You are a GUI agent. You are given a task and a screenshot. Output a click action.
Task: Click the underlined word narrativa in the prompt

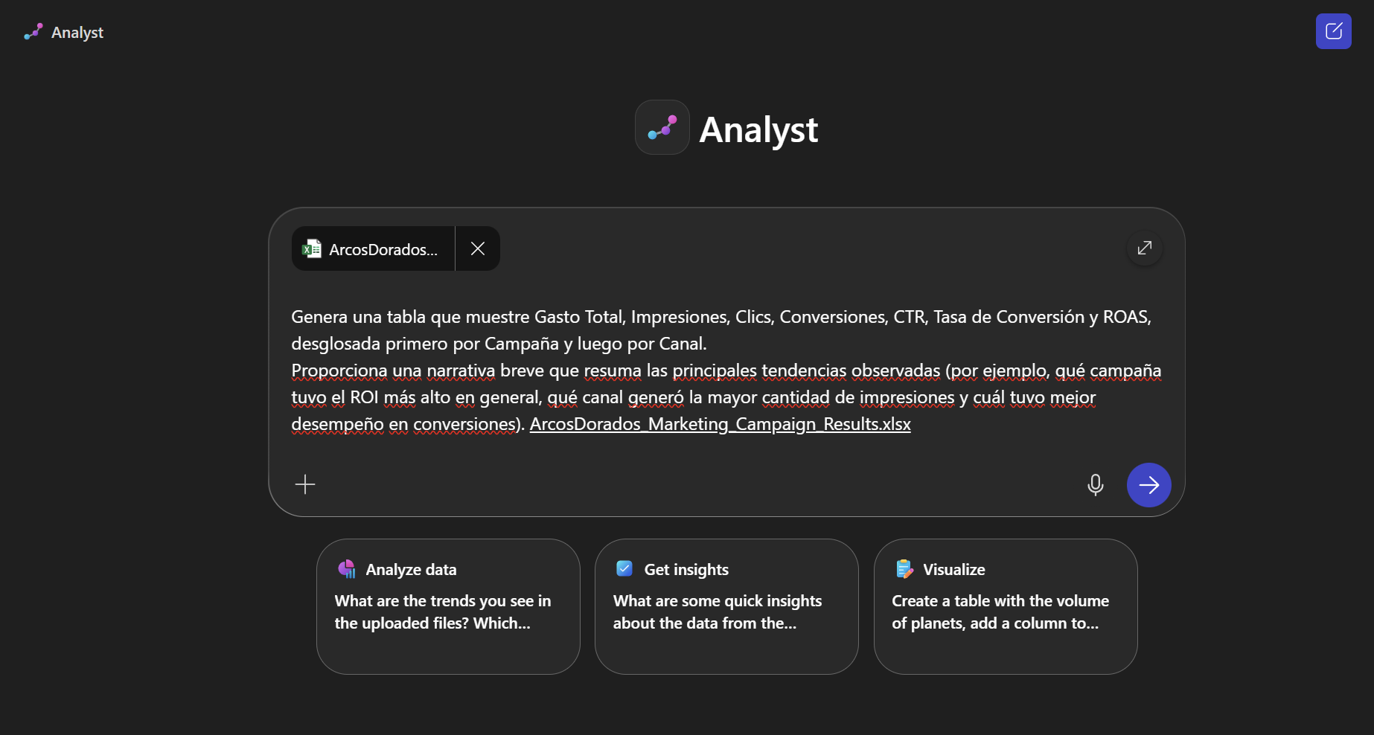[458, 370]
